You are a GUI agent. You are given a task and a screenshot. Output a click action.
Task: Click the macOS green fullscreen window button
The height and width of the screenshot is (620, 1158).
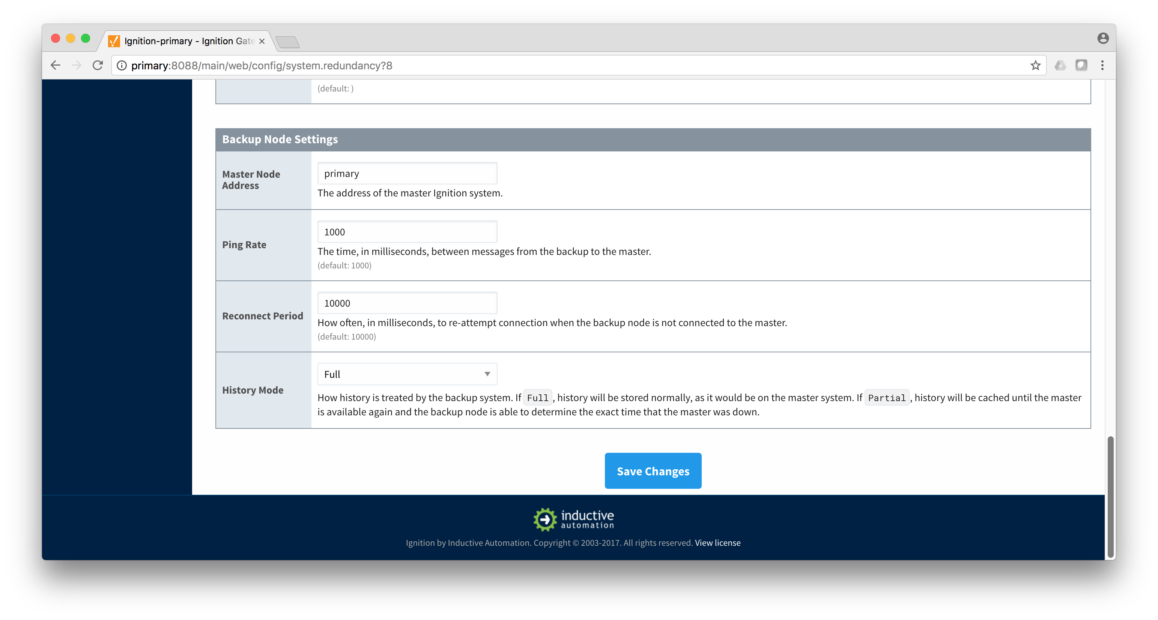click(86, 38)
